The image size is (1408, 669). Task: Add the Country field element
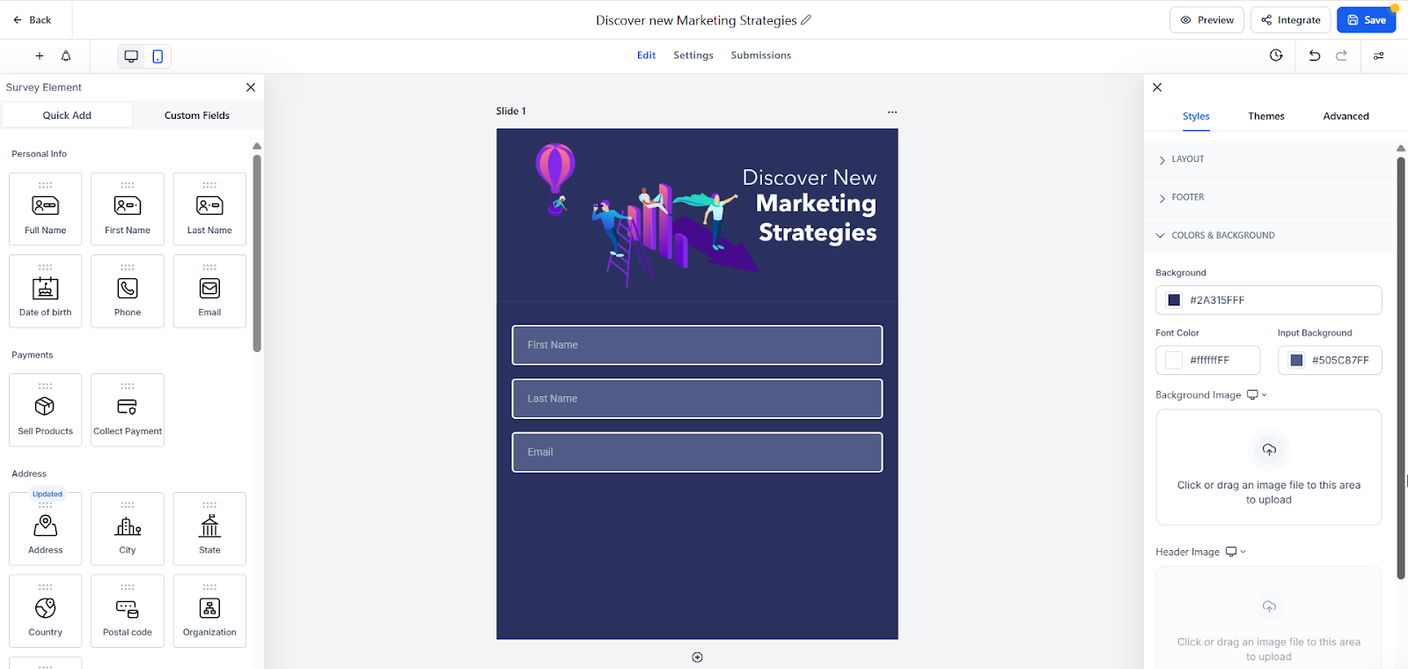coord(46,611)
